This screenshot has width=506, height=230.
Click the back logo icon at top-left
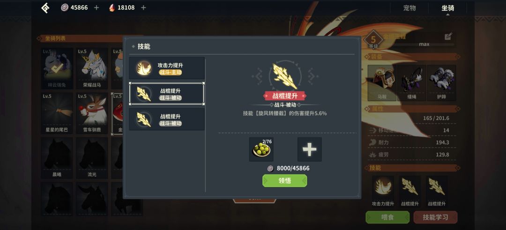point(45,8)
